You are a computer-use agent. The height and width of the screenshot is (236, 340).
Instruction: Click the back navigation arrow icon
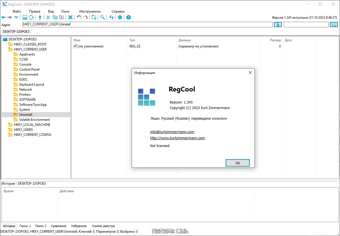tap(4, 17)
